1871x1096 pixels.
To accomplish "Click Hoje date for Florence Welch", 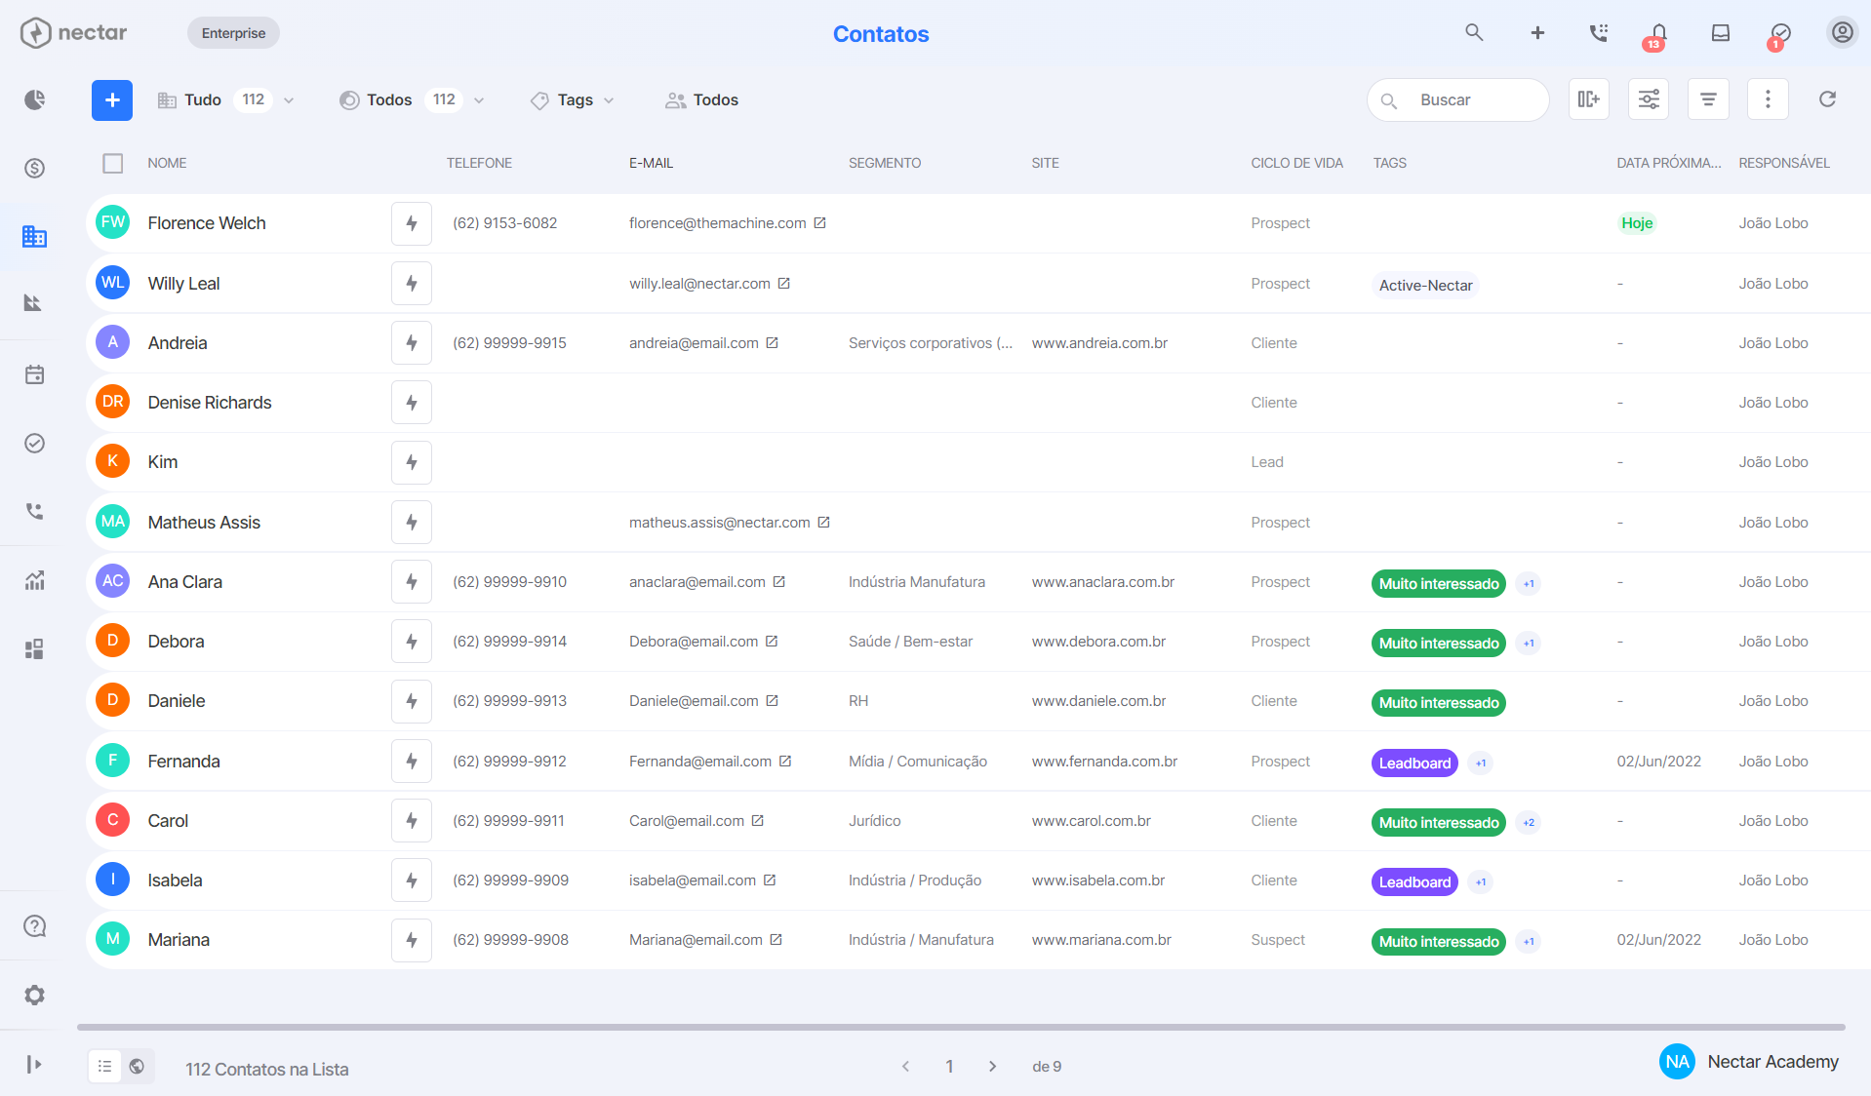I will pos(1637,223).
